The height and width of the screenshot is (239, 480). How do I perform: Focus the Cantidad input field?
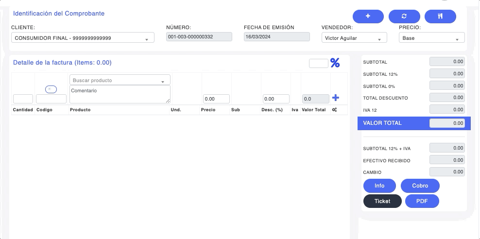point(23,99)
